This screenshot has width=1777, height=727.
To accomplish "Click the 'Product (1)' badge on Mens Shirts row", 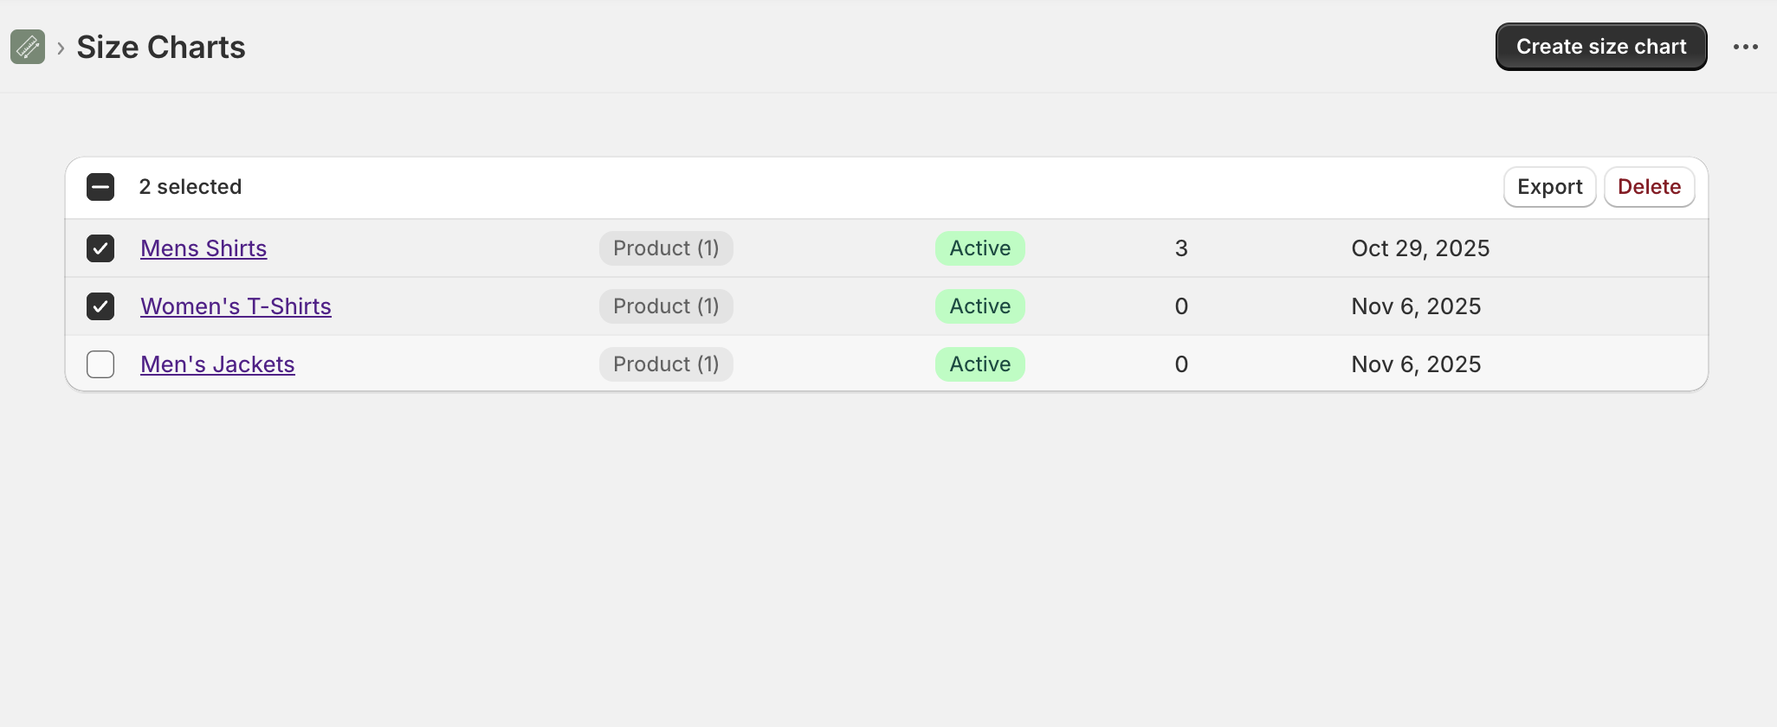I will click(665, 248).
